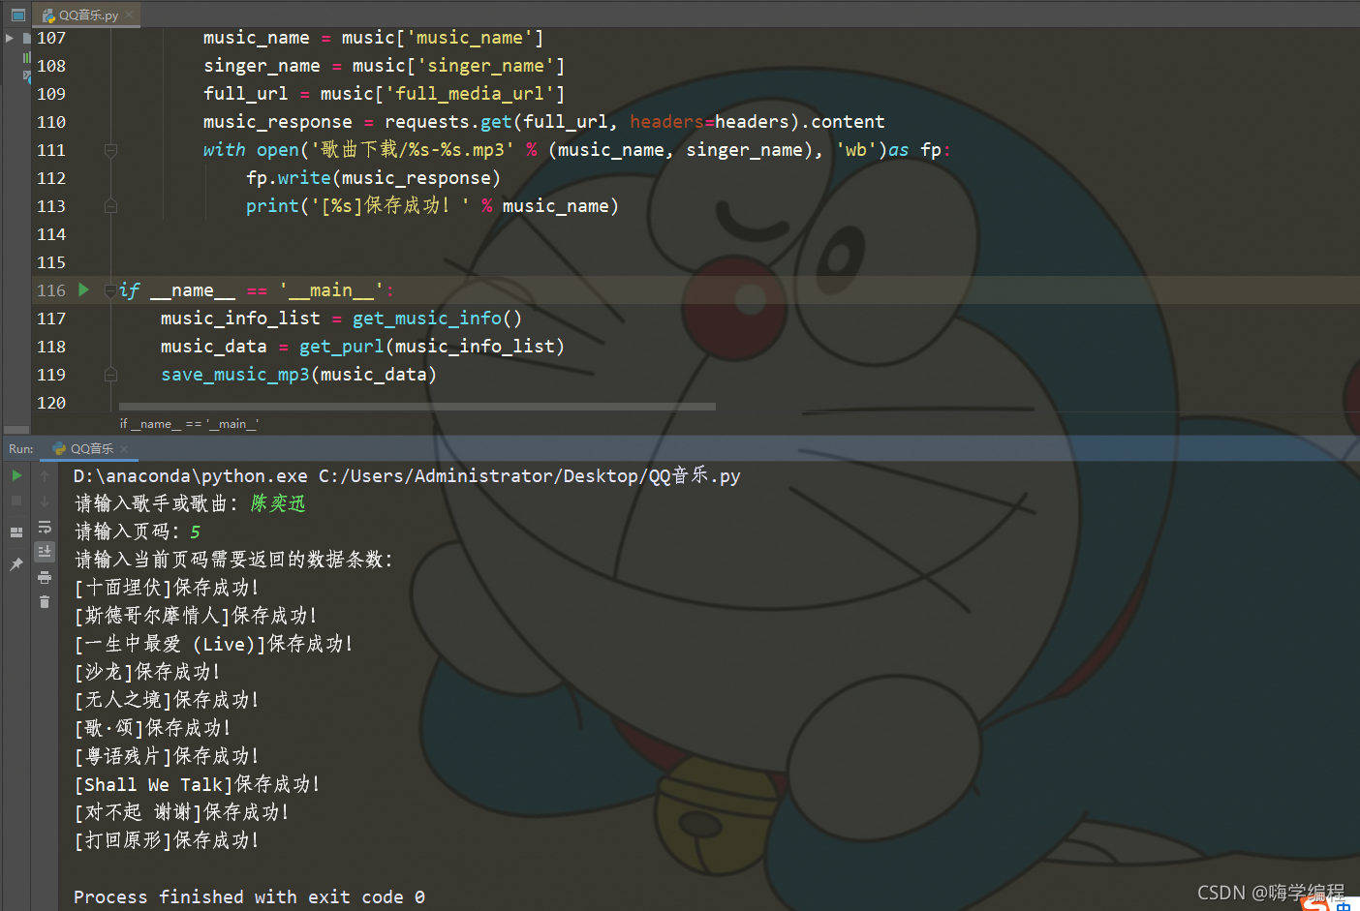Click the Run: panel label

point(21,449)
